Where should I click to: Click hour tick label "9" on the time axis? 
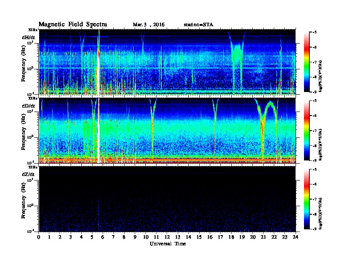[135, 237]
